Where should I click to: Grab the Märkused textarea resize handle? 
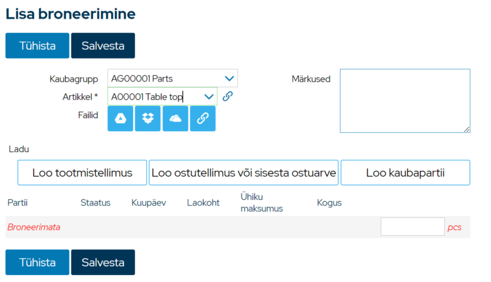[467, 129]
